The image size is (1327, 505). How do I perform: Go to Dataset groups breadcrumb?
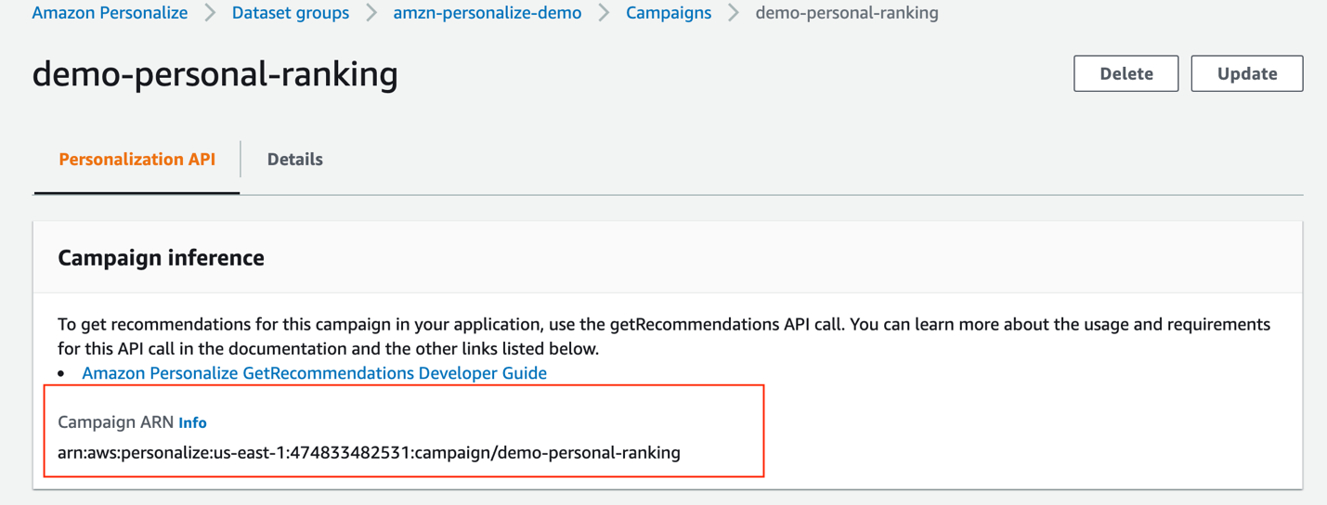pyautogui.click(x=291, y=13)
